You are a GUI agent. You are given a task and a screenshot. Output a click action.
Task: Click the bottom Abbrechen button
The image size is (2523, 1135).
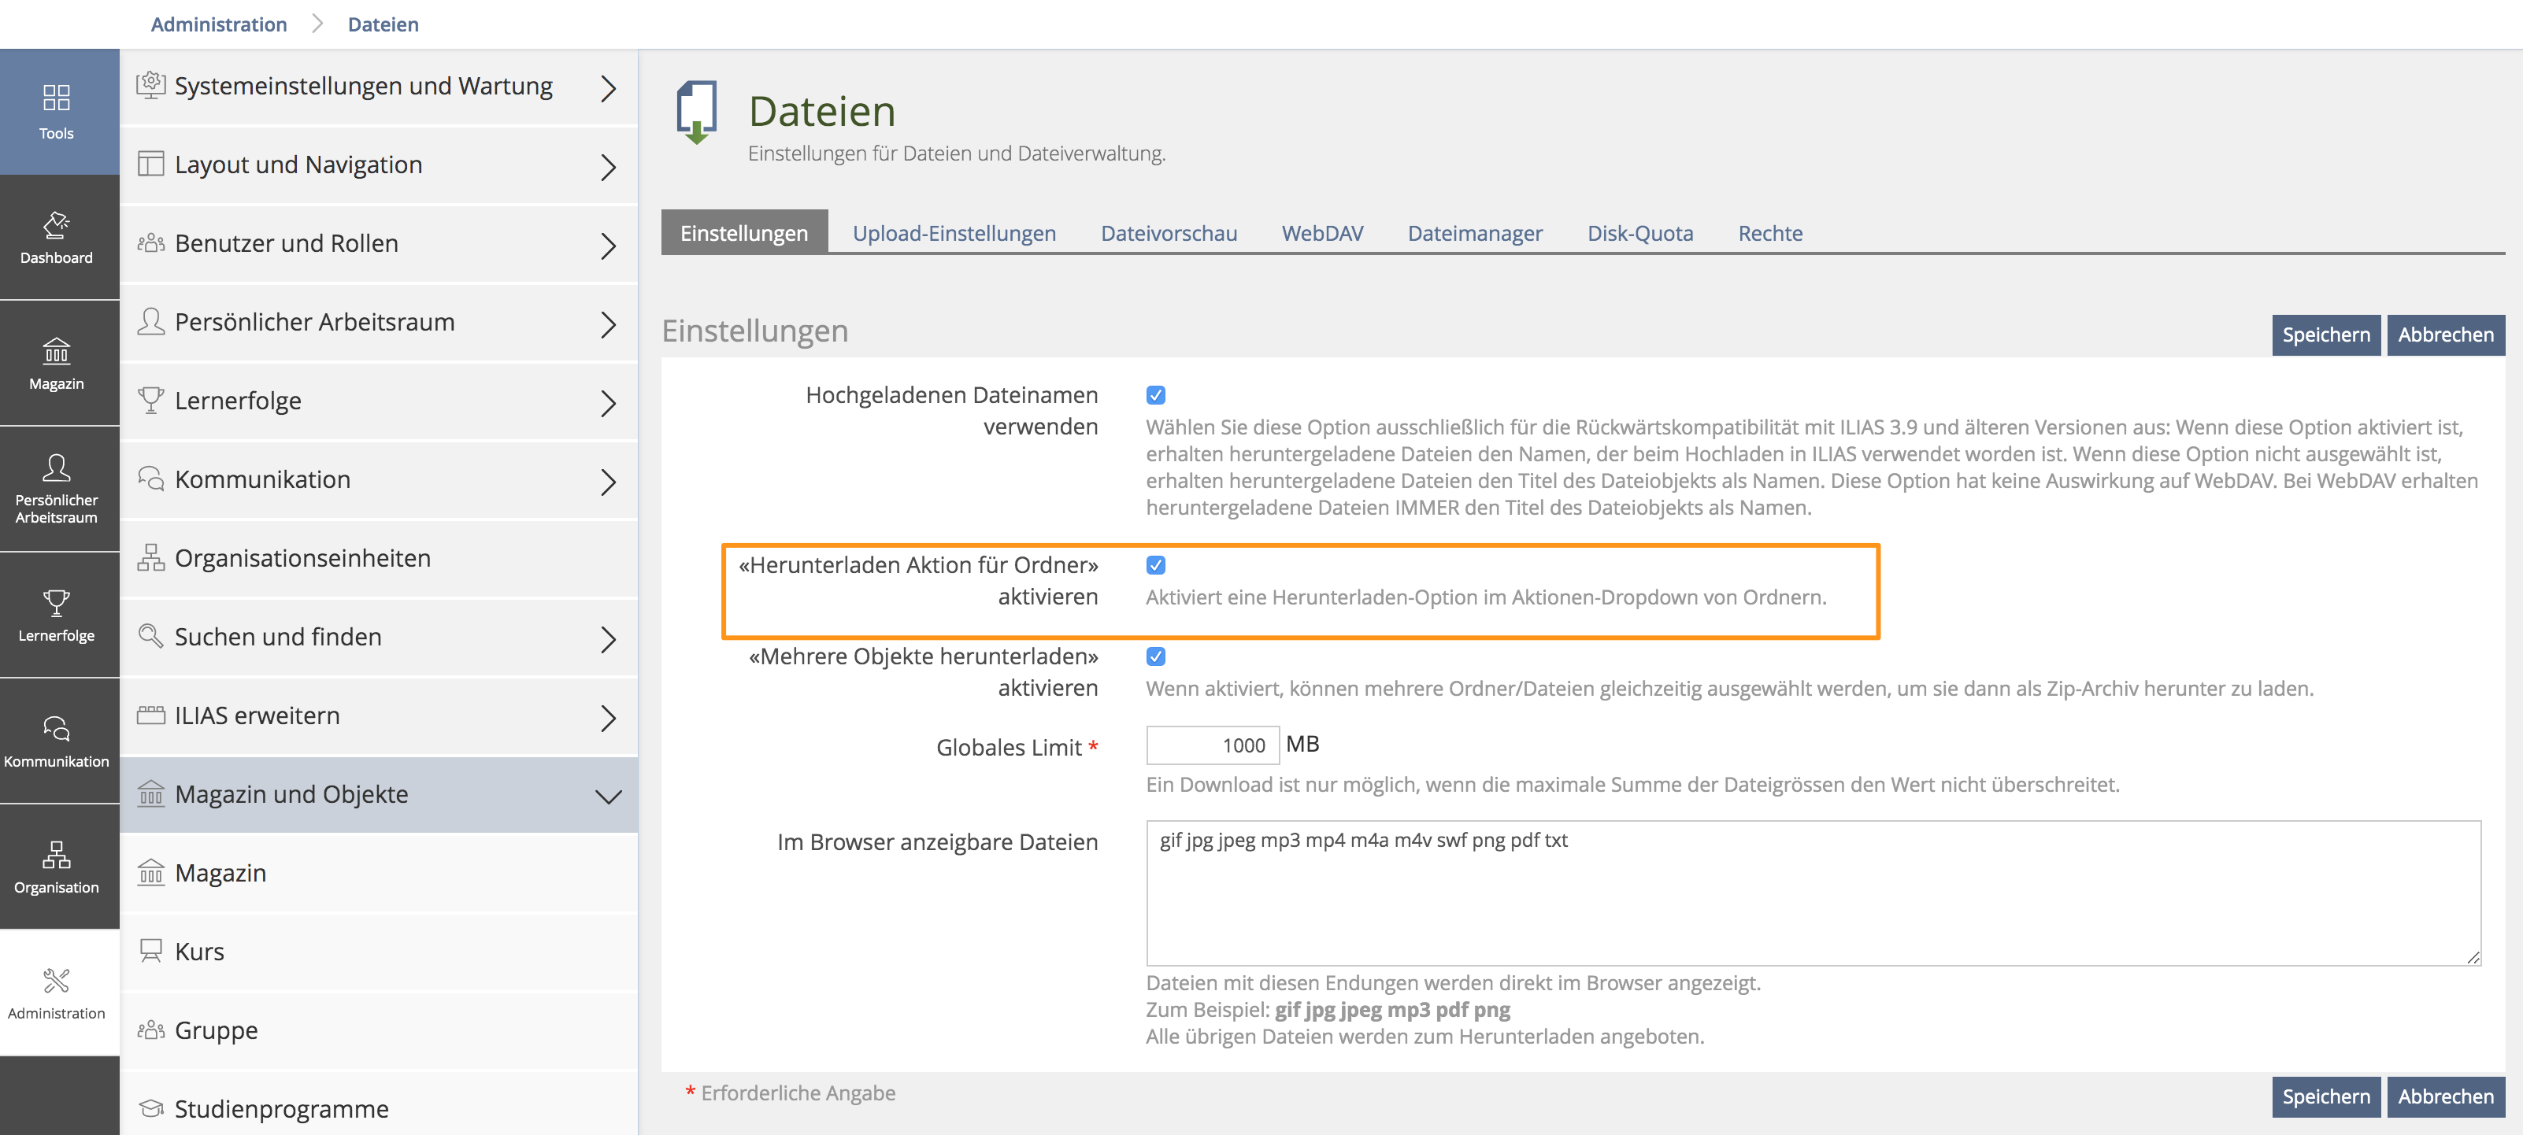pyautogui.click(x=2444, y=1096)
